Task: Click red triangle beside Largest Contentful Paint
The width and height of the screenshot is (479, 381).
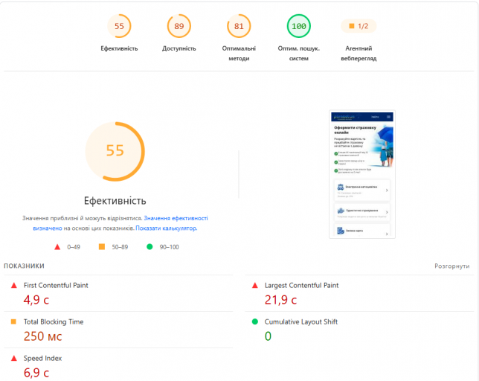Action: 255,285
